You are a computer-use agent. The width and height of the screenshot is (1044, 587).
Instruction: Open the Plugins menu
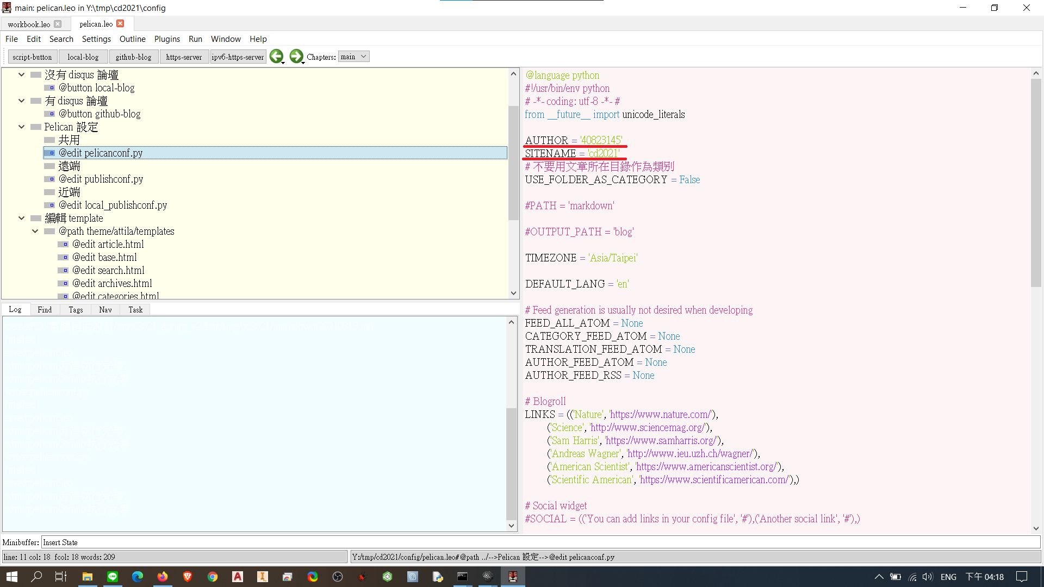click(167, 39)
